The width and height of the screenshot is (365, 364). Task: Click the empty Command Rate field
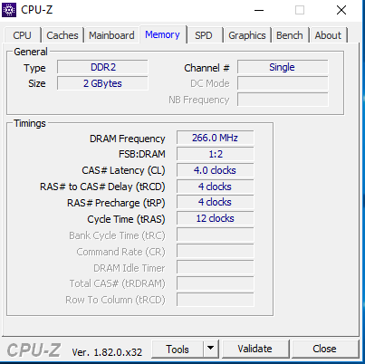pyautogui.click(x=215, y=251)
